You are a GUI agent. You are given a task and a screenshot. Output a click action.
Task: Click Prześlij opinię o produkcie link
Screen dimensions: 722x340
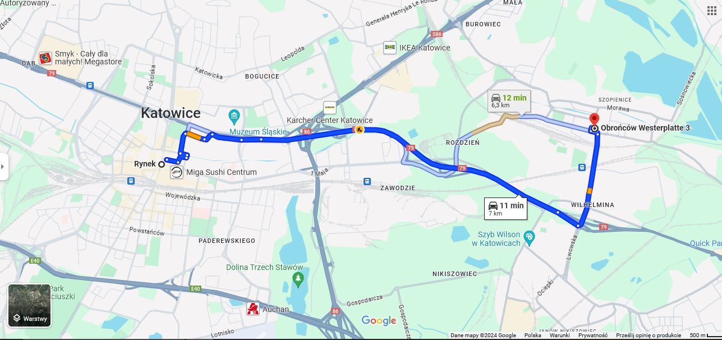[649, 336]
